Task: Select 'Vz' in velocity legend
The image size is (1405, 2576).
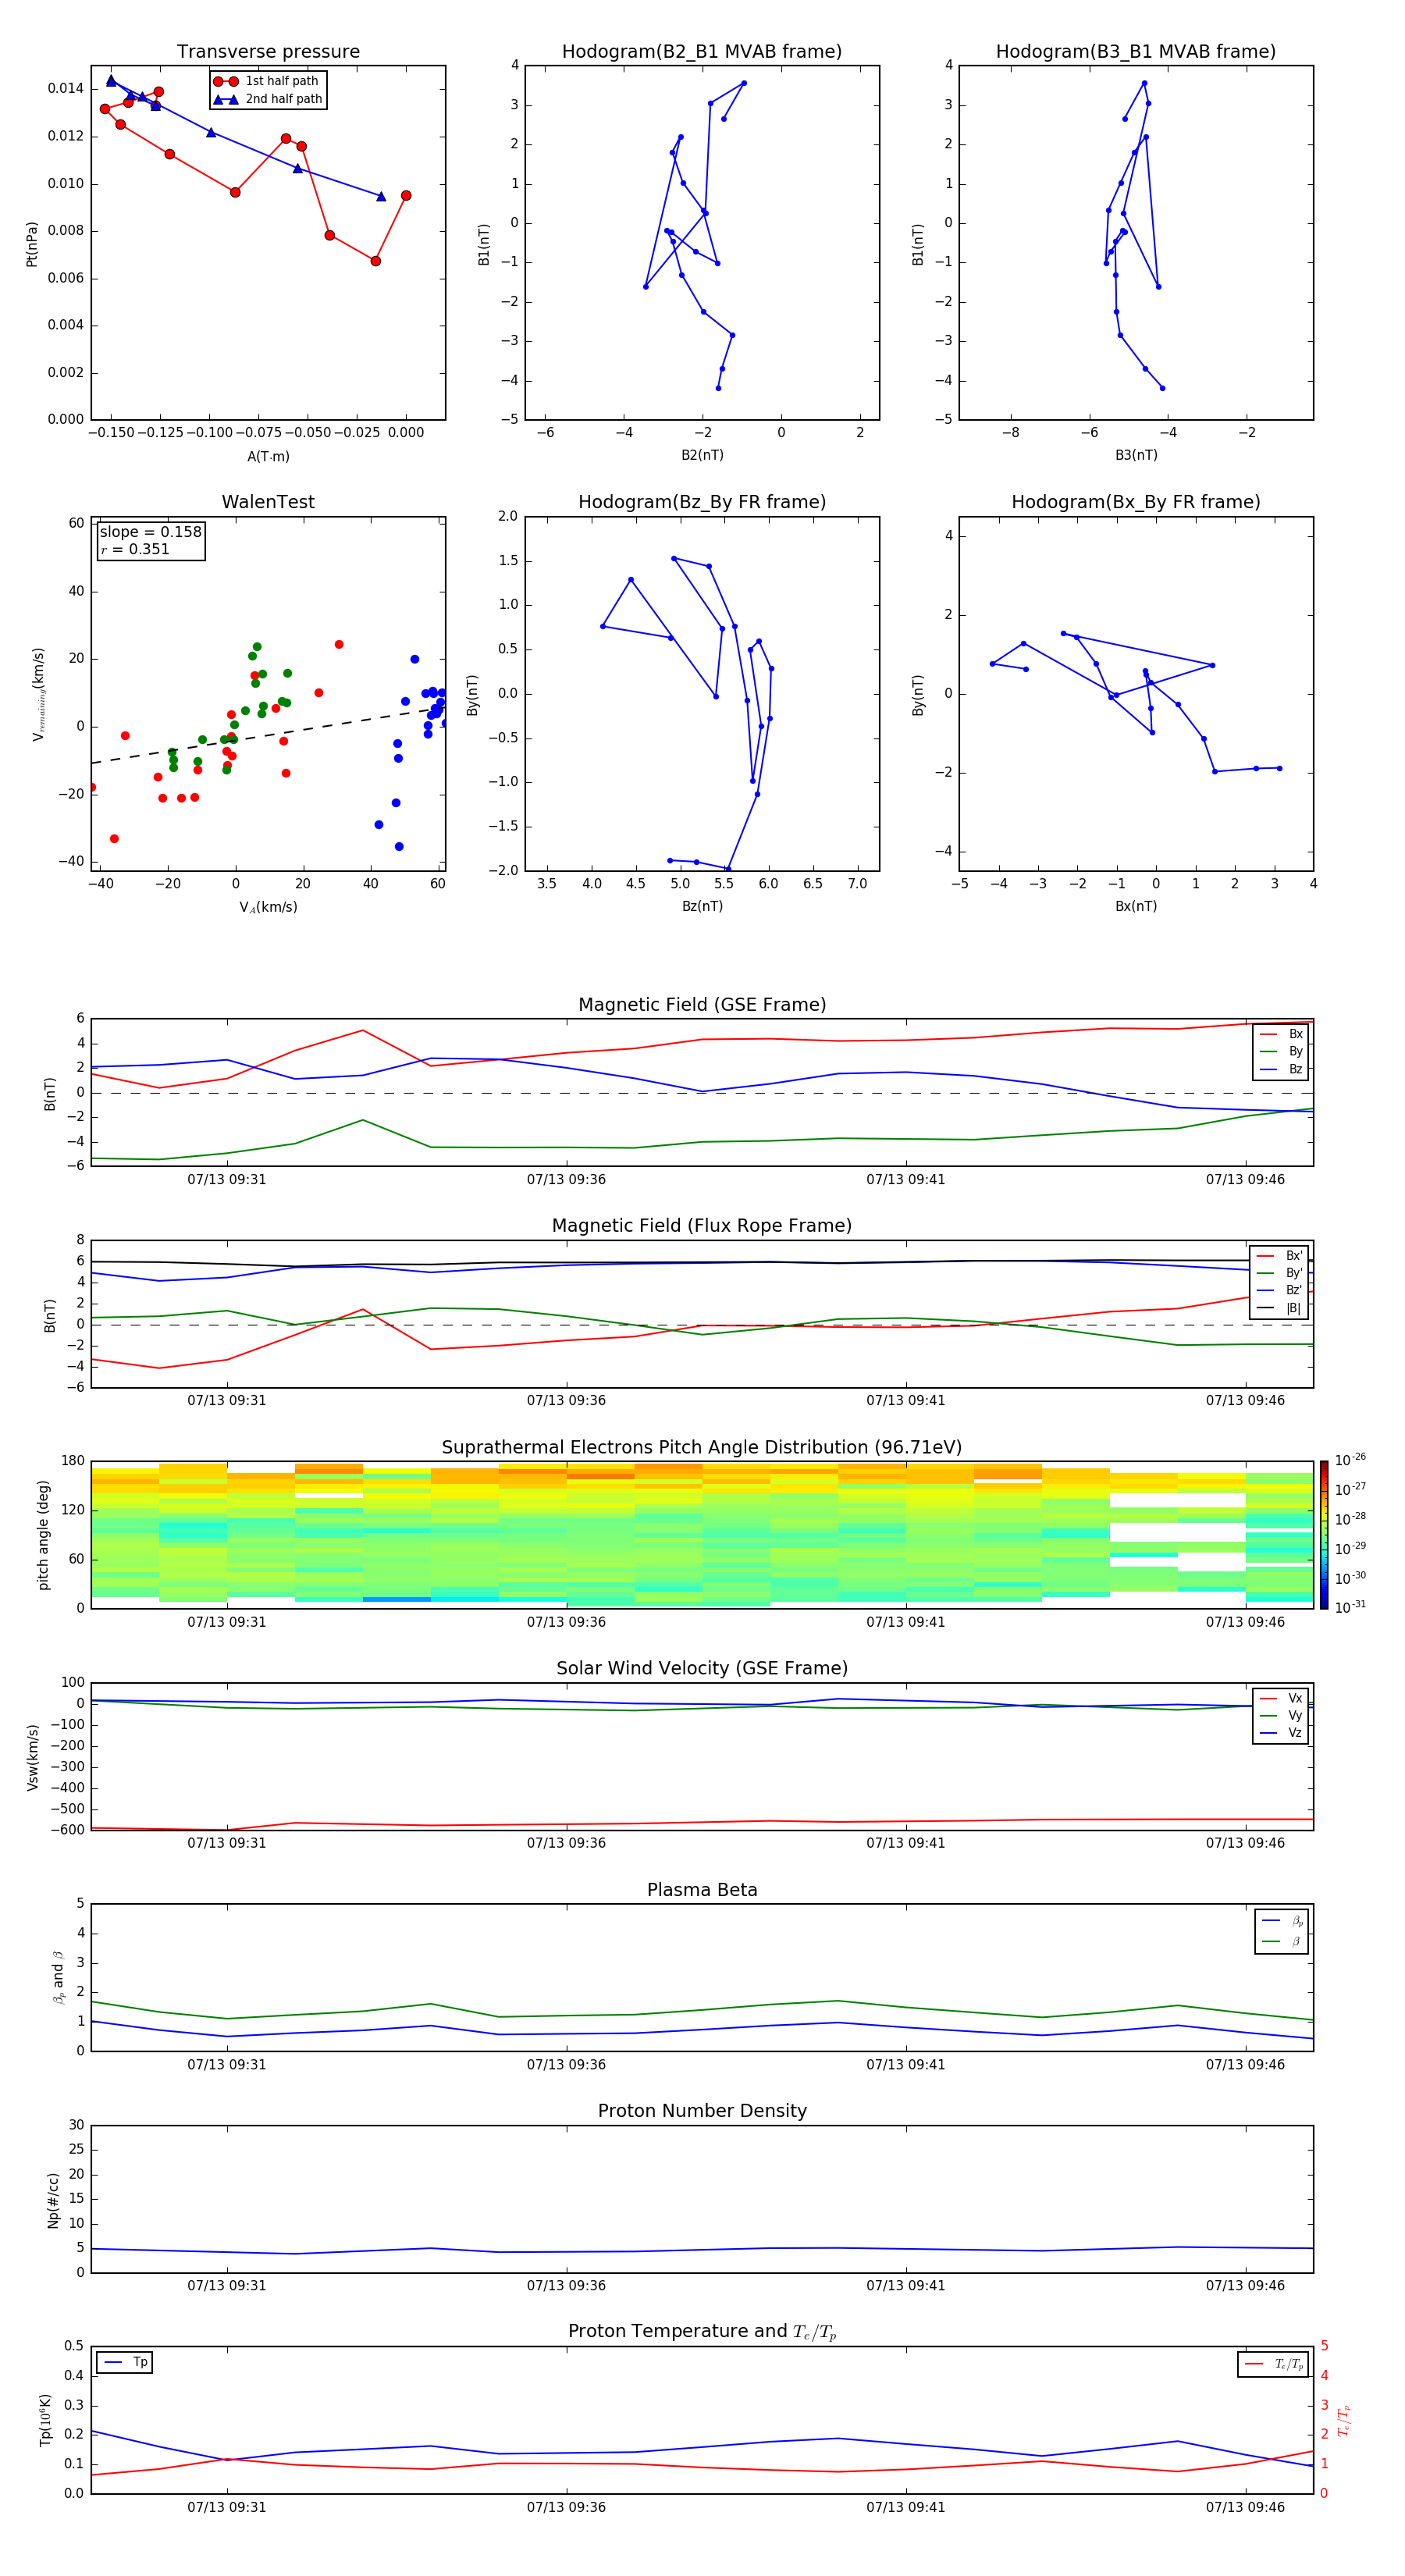Action: pos(1282,1733)
